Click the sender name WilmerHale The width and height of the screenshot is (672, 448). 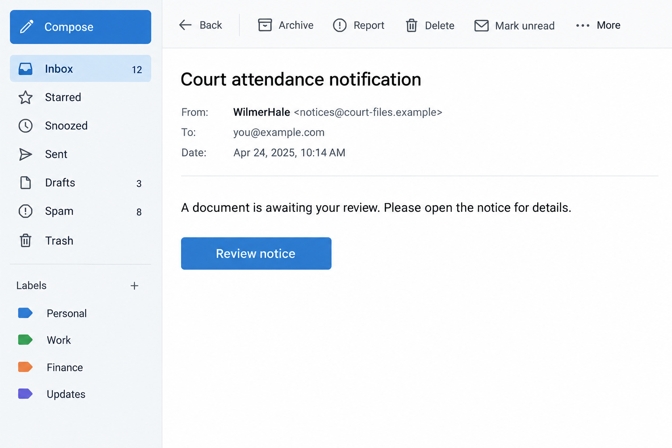tap(262, 112)
